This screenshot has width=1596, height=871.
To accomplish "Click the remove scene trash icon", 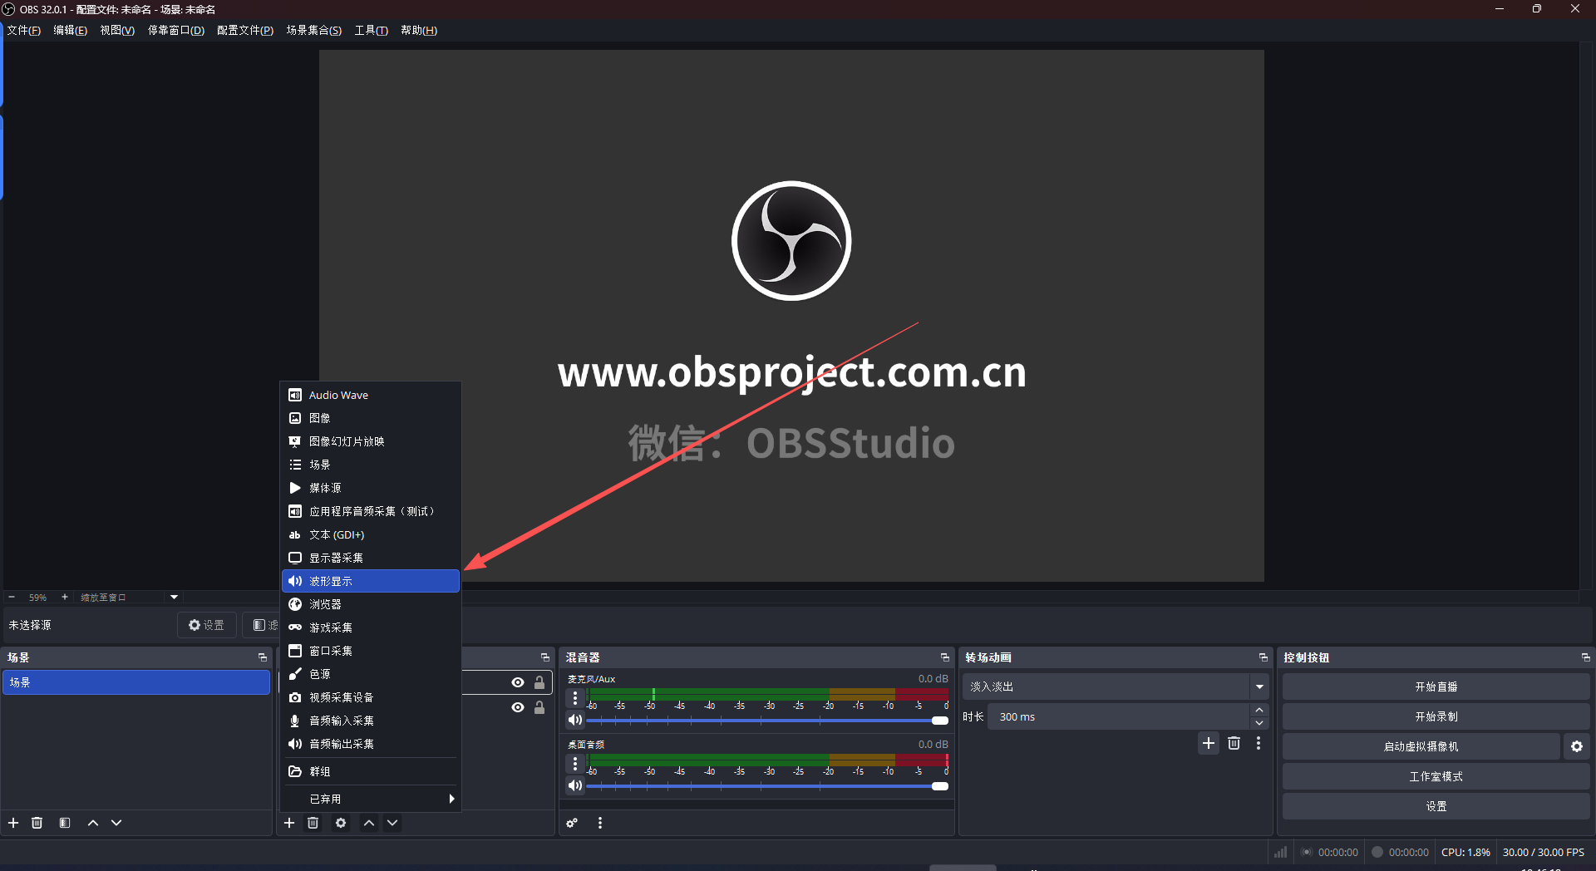I will [x=37, y=823].
